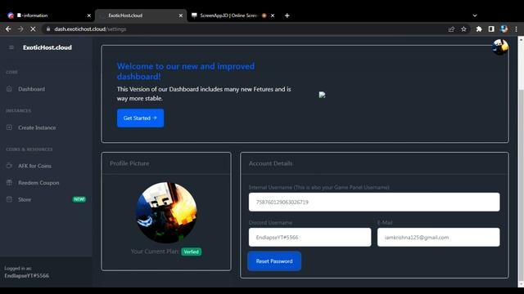Click the logged-in name EndlapseYT#5566
This screenshot has height=294, width=524.
coord(27,276)
